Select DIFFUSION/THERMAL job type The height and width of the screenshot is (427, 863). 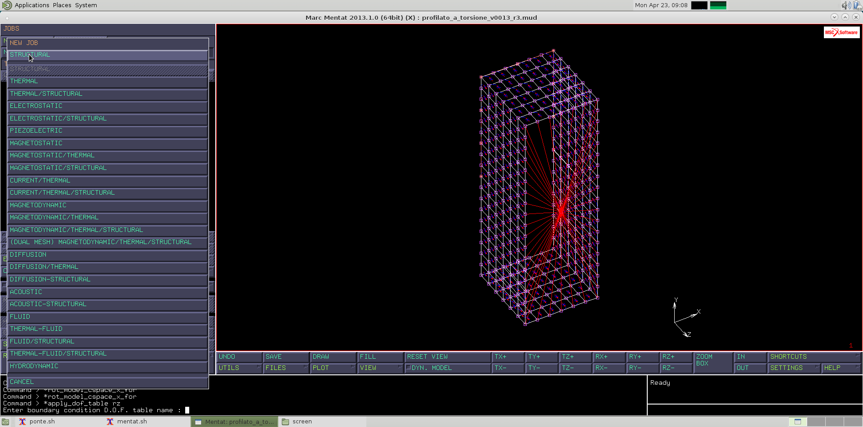tap(107, 267)
